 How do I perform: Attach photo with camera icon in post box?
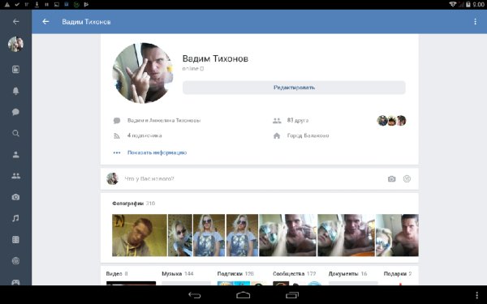[x=392, y=178]
